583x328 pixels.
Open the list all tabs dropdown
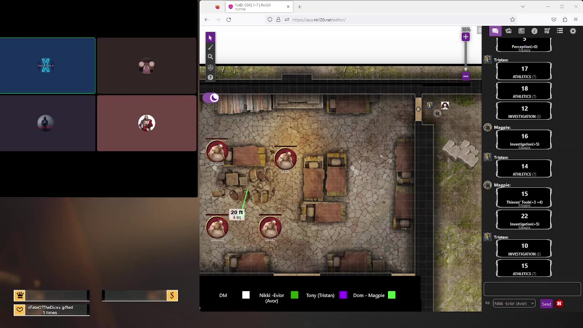(523, 7)
